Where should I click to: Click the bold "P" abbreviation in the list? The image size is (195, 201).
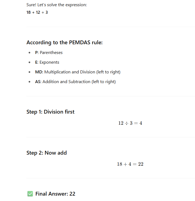[36, 53]
